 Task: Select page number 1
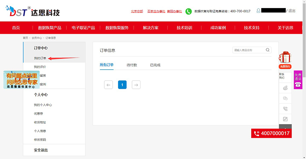[x=122, y=85]
